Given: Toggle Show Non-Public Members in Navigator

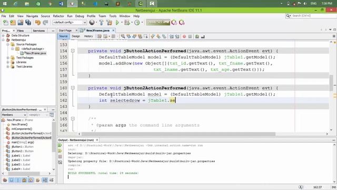Looking at the screenshot, I should pyautogui.click(x=24, y=180).
